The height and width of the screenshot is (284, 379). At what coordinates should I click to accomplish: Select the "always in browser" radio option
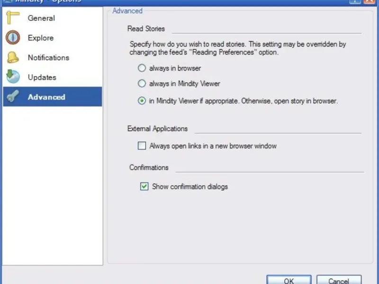tap(142, 68)
